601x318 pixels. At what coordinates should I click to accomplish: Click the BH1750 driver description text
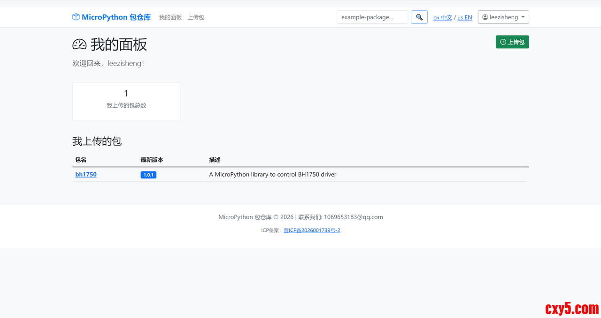click(273, 175)
